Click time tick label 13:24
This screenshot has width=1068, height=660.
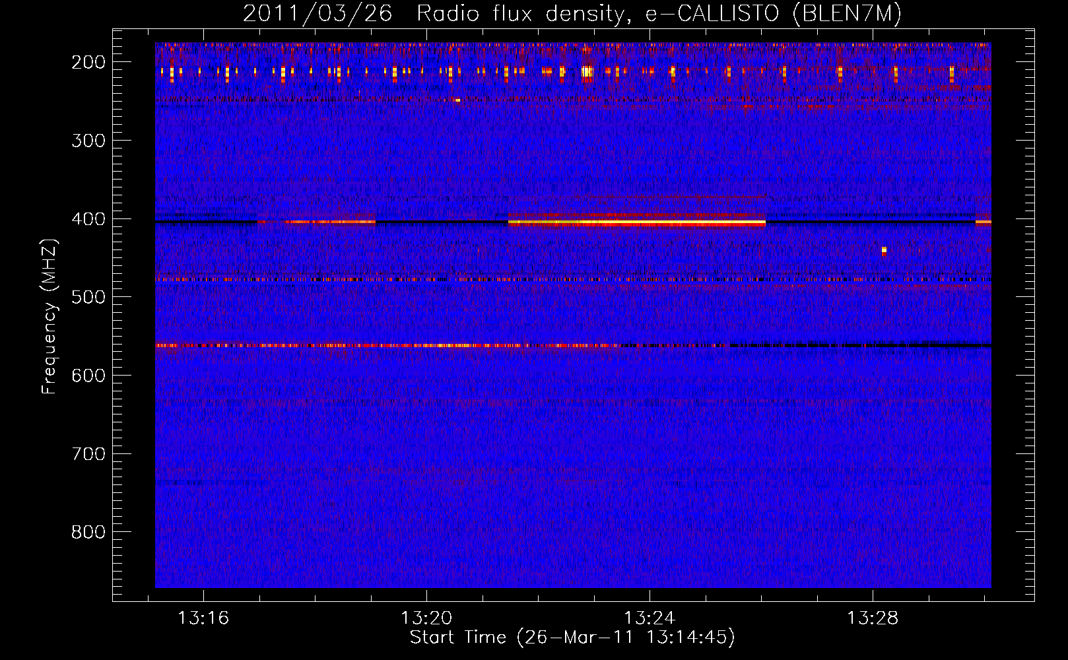[x=650, y=618]
